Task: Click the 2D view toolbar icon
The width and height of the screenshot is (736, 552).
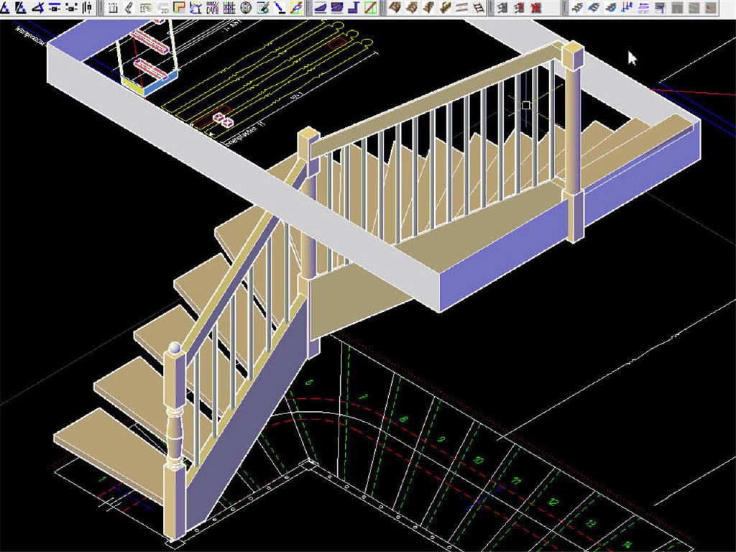Action: pyautogui.click(x=162, y=9)
